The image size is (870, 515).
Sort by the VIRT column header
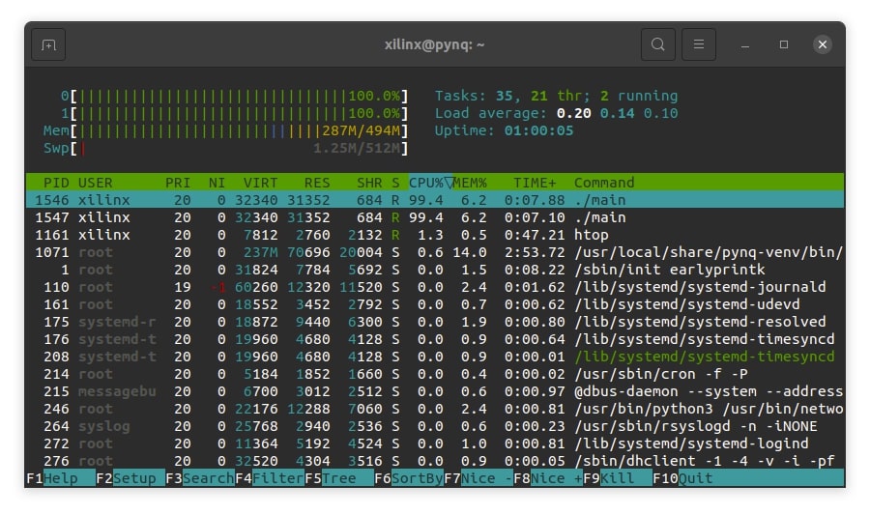[260, 183]
